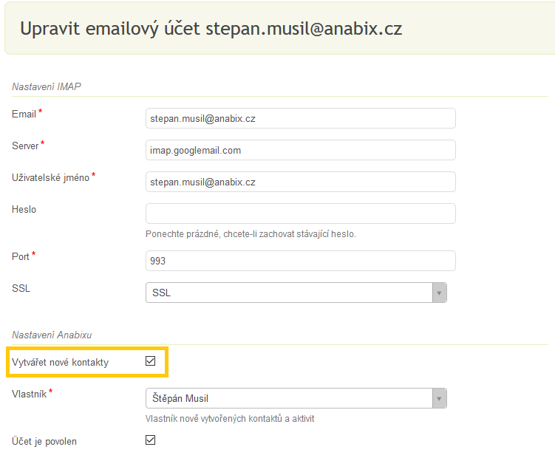
Task: Click the Server label
Action: pyautogui.click(x=25, y=146)
